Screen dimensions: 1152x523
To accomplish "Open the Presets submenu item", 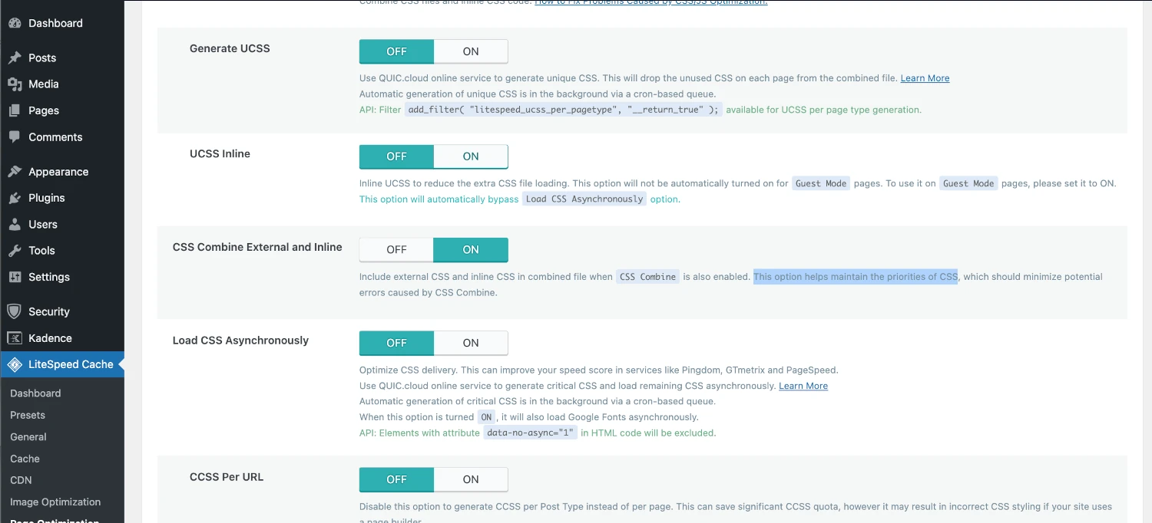I will pyautogui.click(x=28, y=415).
